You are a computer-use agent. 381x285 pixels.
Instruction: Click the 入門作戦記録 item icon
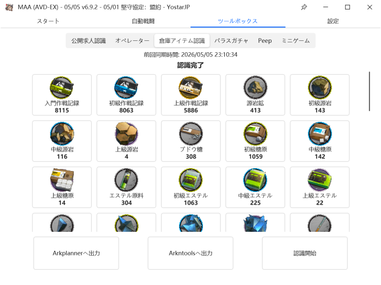coord(62,87)
